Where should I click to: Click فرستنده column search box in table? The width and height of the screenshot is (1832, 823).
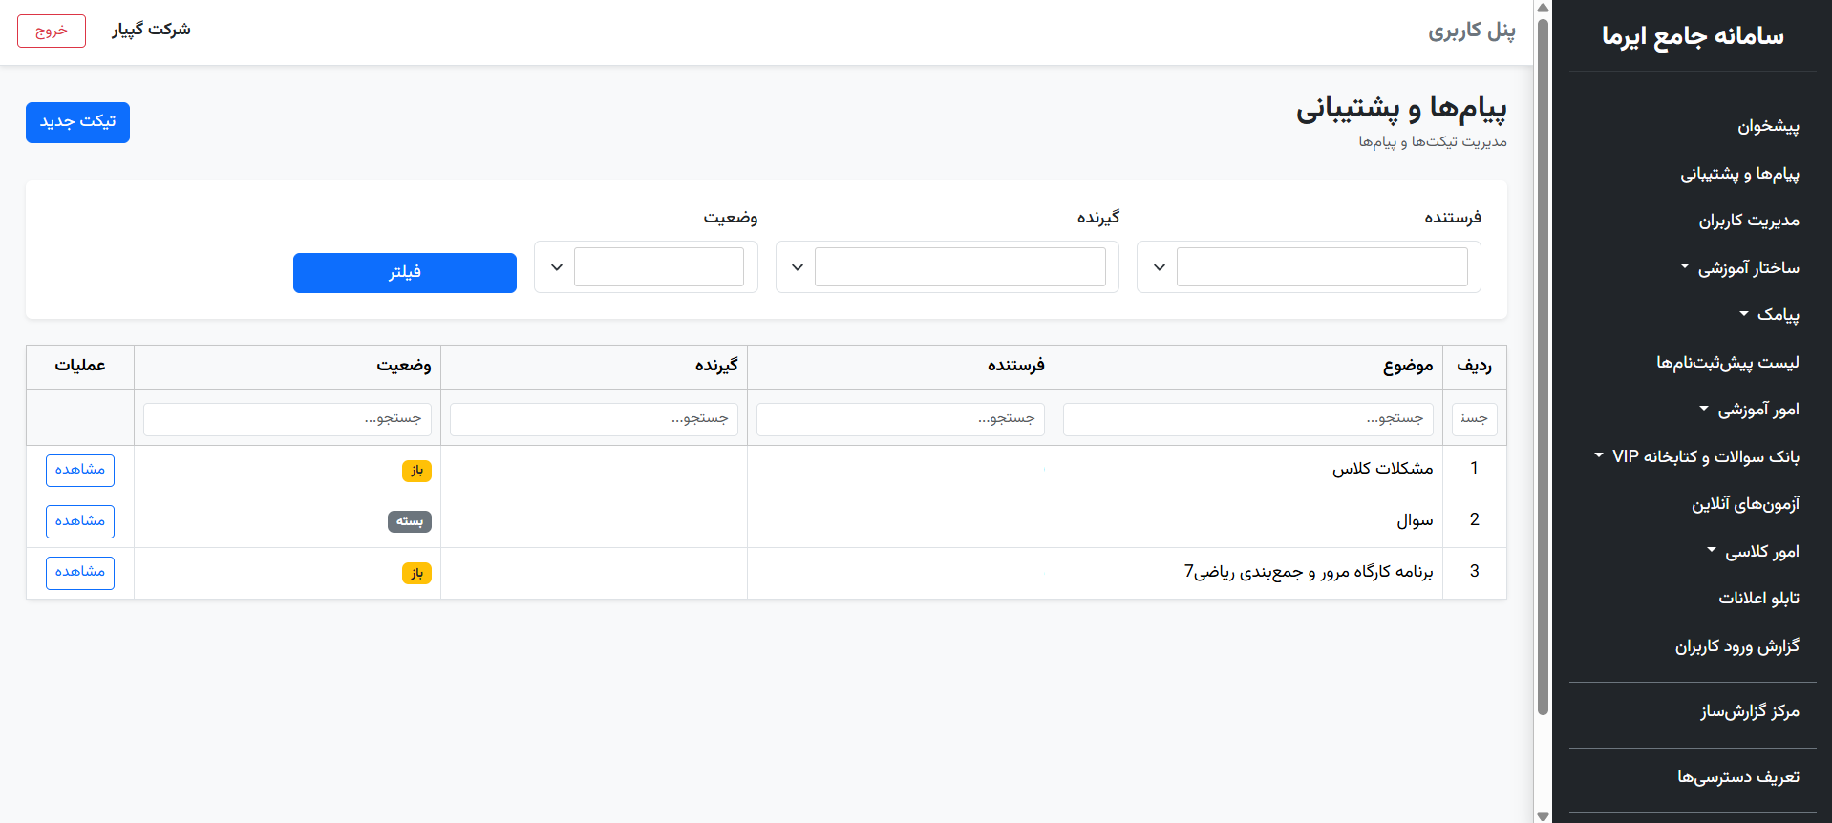[900, 419]
